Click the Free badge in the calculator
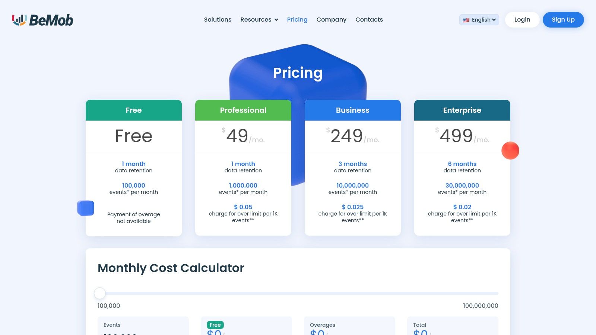Image resolution: width=596 pixels, height=335 pixels. [215, 325]
